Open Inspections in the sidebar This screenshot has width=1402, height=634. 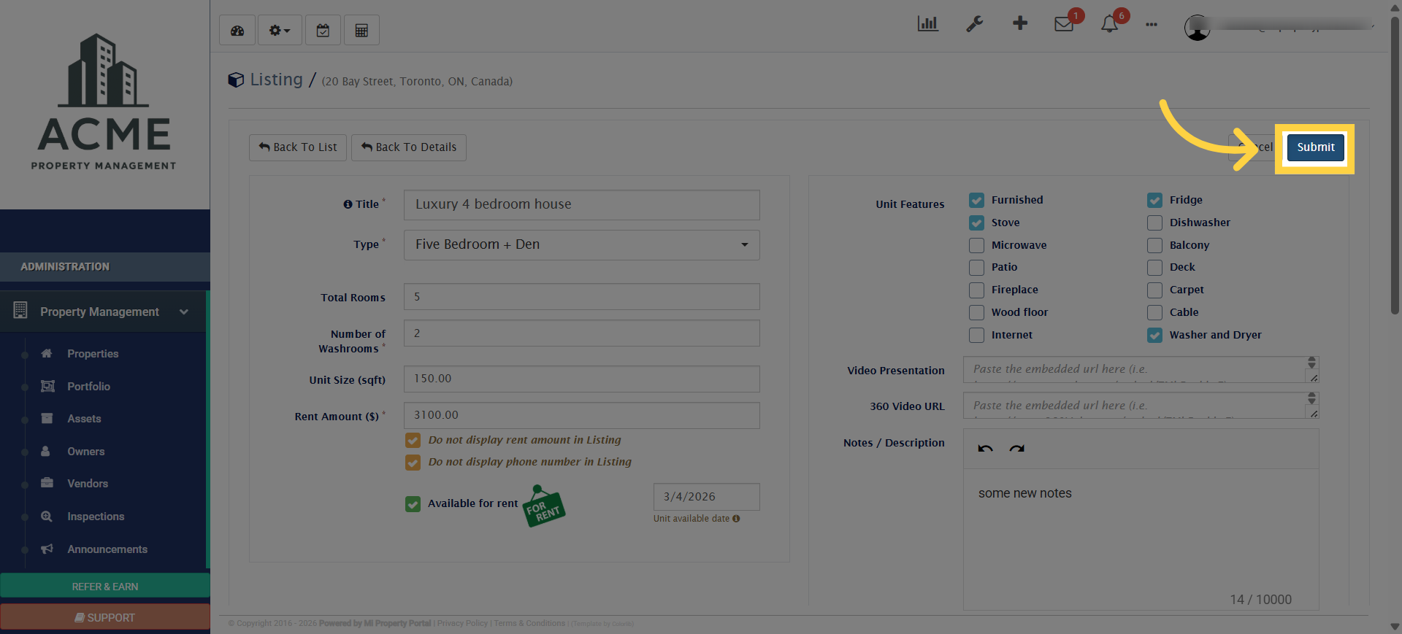[x=96, y=517]
